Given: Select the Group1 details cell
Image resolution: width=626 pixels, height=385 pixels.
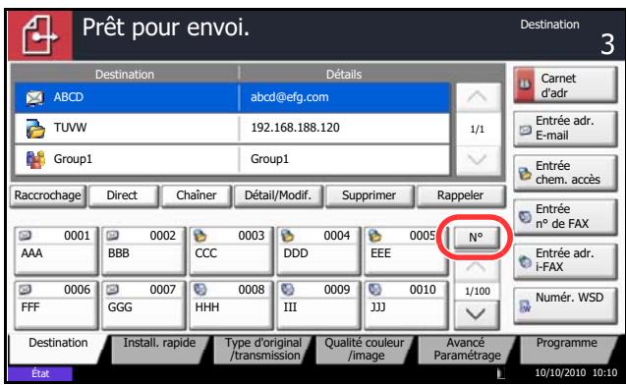Looking at the screenshot, I should coord(345,159).
